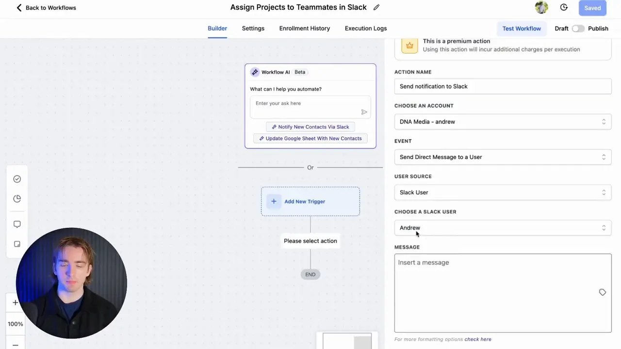View the Execution Logs tab
This screenshot has width=621, height=349.
click(x=366, y=28)
